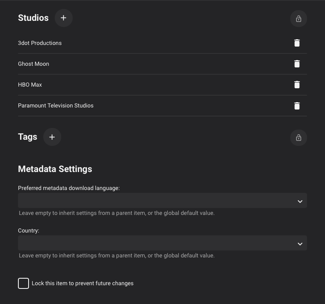The image size is (325, 304).
Task: Click the HBO Max studio name
Action: click(30, 85)
